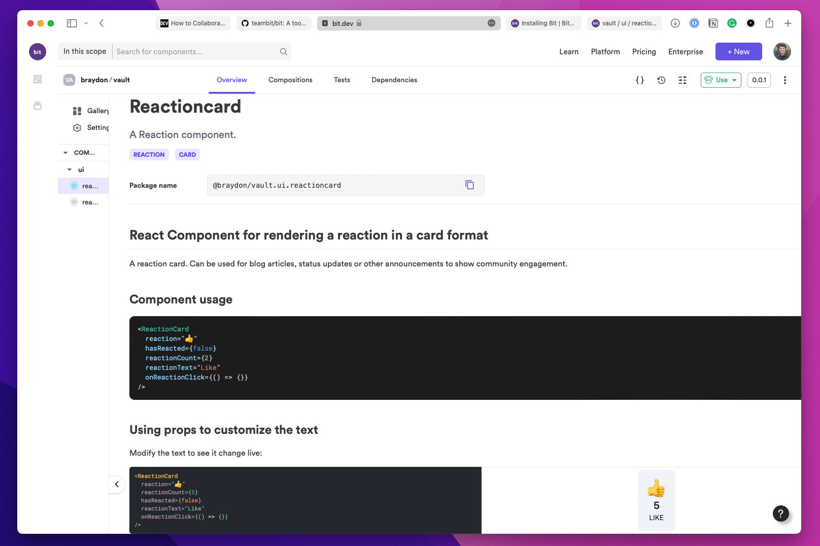Image resolution: width=820 pixels, height=546 pixels.
Task: Click the Notion extension icon
Action: point(713,23)
